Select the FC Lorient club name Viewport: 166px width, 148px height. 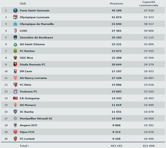(x=27, y=139)
